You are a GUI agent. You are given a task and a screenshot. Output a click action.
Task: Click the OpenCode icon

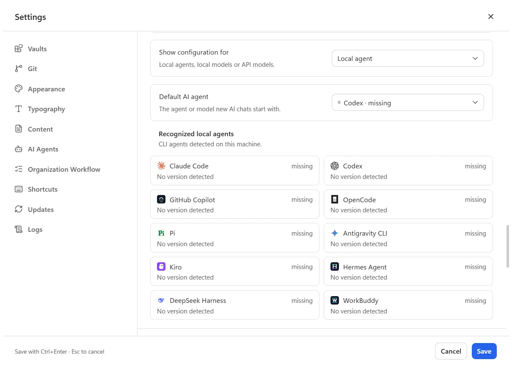click(335, 200)
